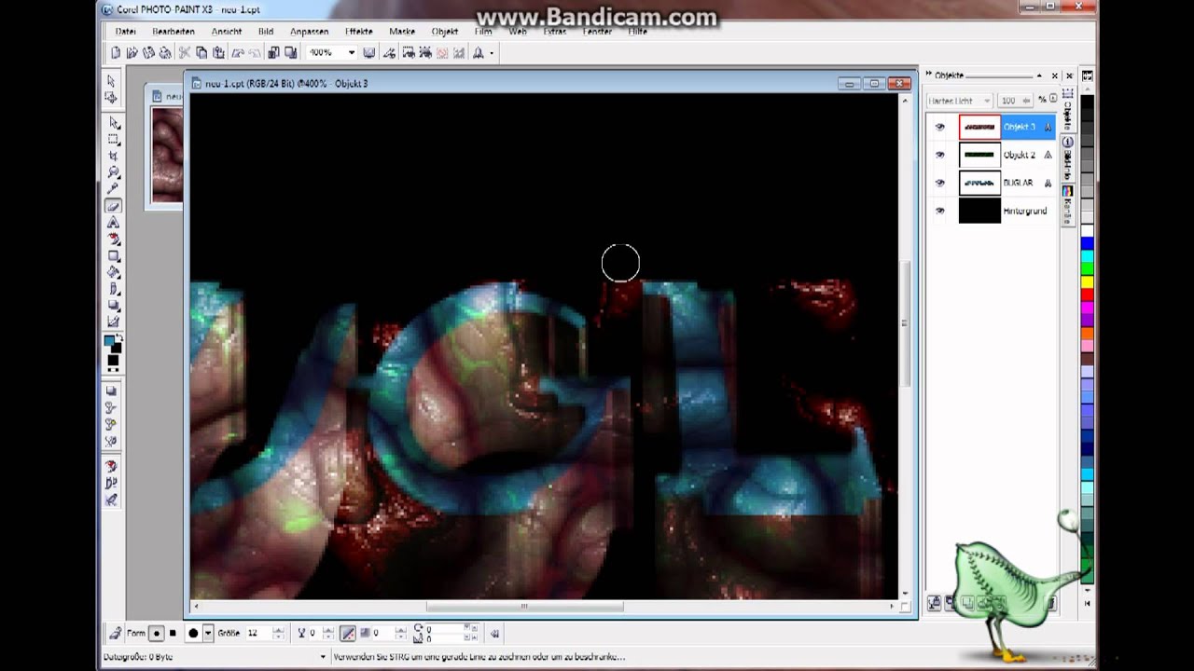Viewport: 1194px width, 671px height.
Task: Open the Datei menu
Action: click(125, 31)
